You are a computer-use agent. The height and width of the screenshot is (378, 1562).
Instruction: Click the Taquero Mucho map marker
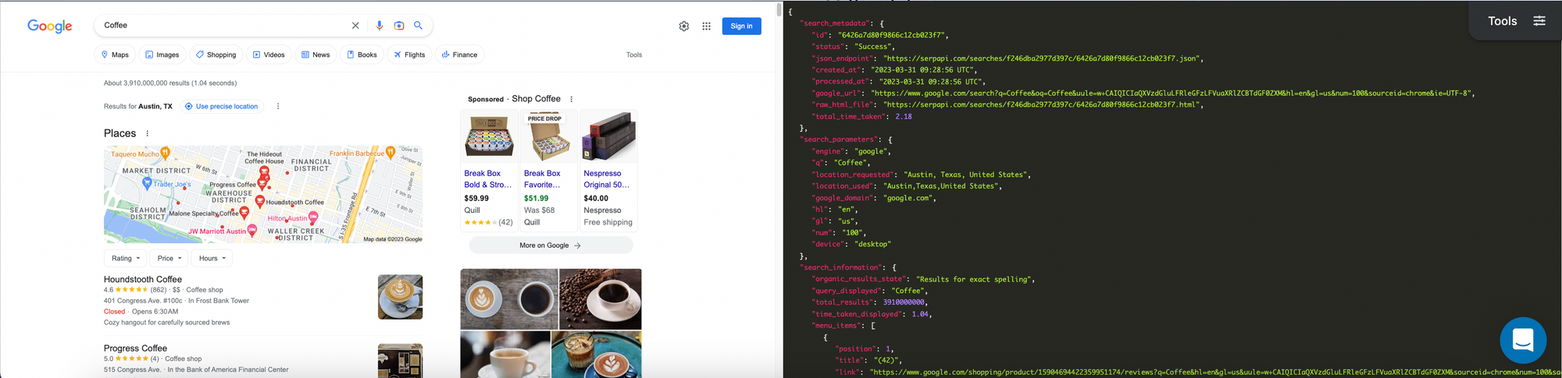[x=165, y=153]
